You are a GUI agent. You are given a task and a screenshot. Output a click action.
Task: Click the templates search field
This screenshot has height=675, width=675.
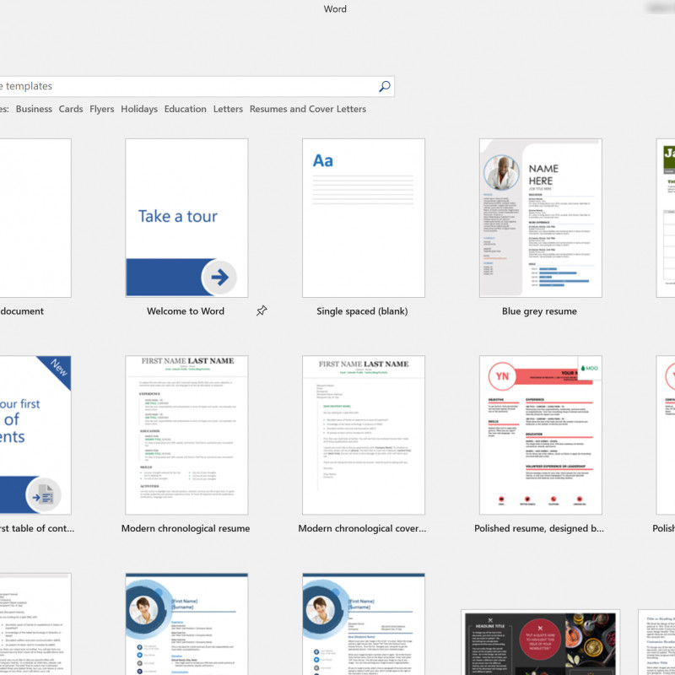(197, 86)
